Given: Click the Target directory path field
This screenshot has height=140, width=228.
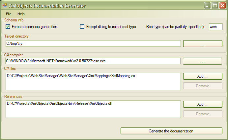Looking at the screenshot, I should pyautogui.click(x=93, y=43).
